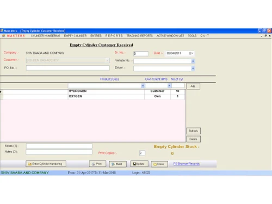This screenshot has width=272, height=204.
Task: Open the ACTIVE WINDOW LIST menu
Action: tap(170, 36)
